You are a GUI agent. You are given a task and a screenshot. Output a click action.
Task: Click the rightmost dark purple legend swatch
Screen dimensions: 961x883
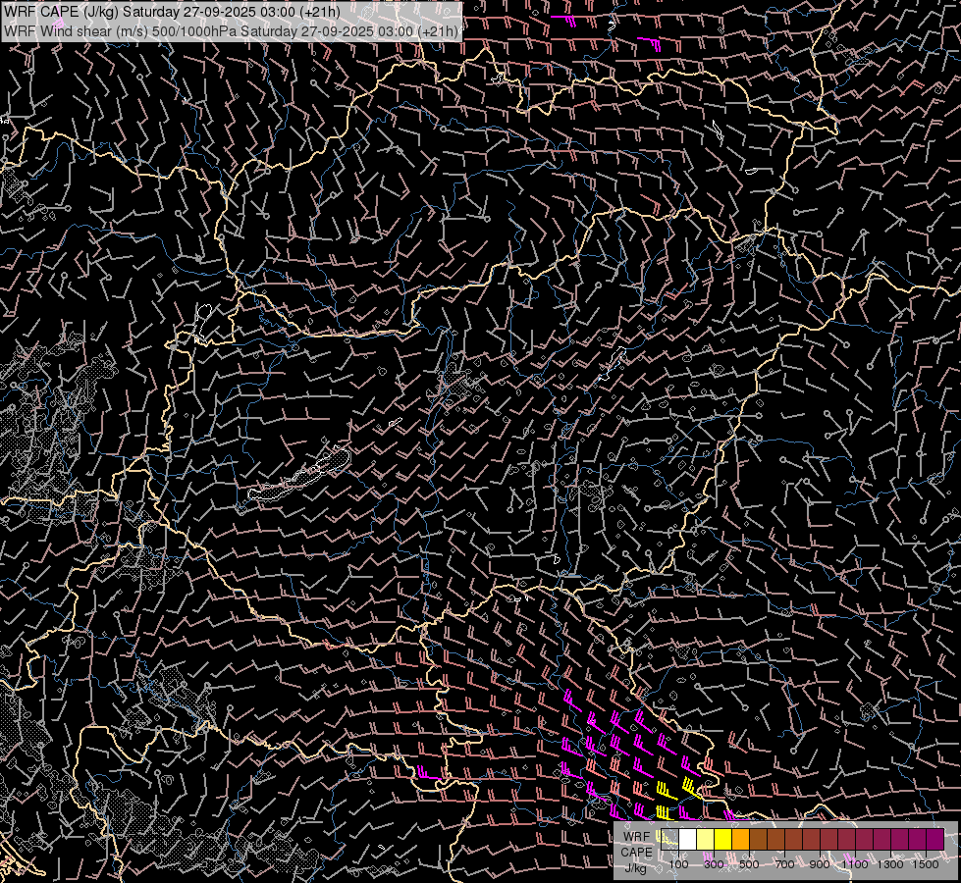coord(934,839)
